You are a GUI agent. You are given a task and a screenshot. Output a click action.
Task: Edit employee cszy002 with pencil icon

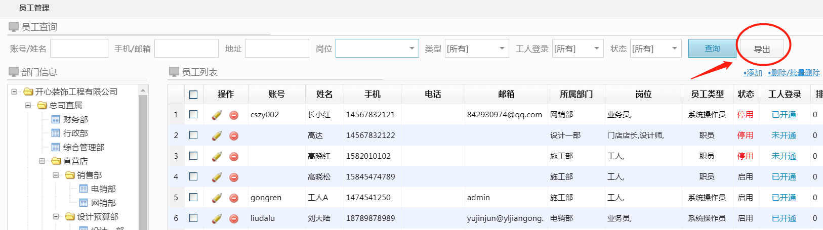(217, 115)
